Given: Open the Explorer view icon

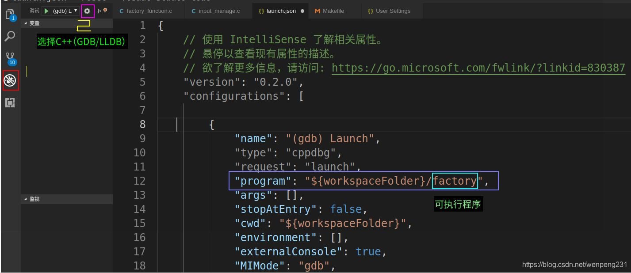Looking at the screenshot, I should [x=10, y=15].
